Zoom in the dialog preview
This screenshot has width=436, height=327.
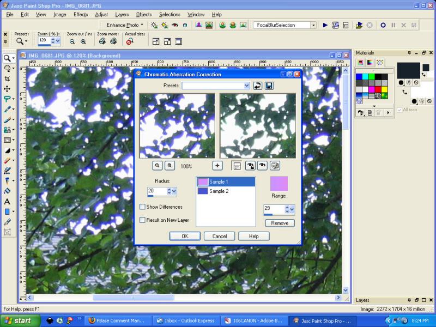(x=169, y=166)
